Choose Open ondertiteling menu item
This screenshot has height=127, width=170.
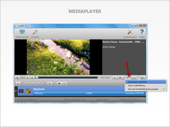click(146, 85)
